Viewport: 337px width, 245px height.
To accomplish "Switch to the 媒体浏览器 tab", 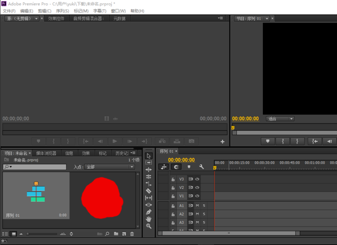I will [x=46, y=153].
